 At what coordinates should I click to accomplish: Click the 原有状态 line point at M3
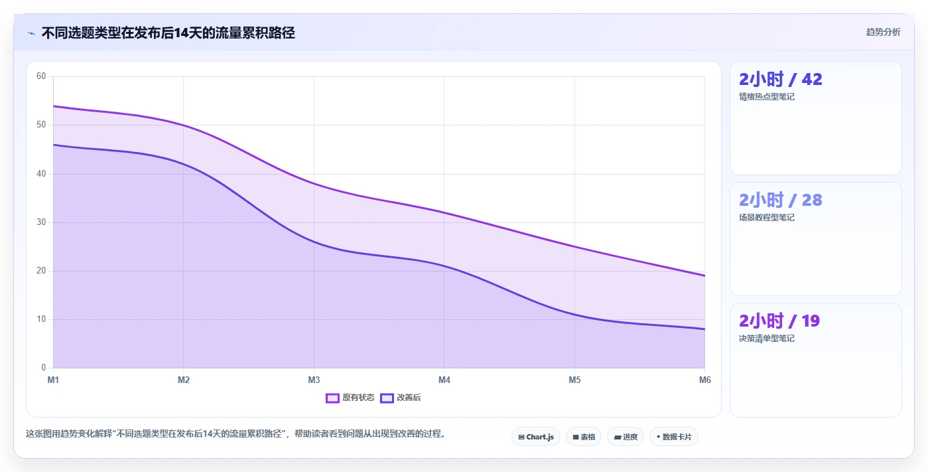[x=314, y=183]
